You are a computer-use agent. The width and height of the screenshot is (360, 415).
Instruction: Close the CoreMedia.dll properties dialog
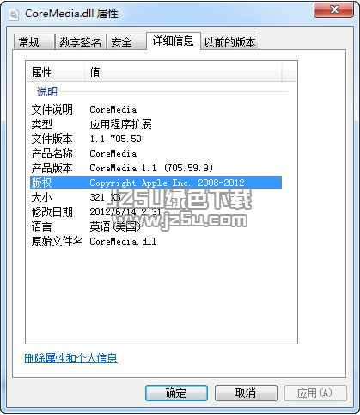(333, 10)
